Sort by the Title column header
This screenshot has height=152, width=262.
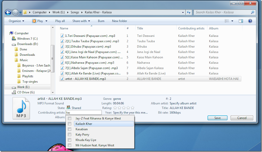[x=140, y=28]
